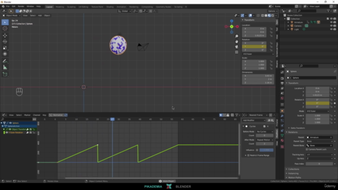Select rendered viewport shading icon
The width and height of the screenshot is (338, 190).
(273, 15)
